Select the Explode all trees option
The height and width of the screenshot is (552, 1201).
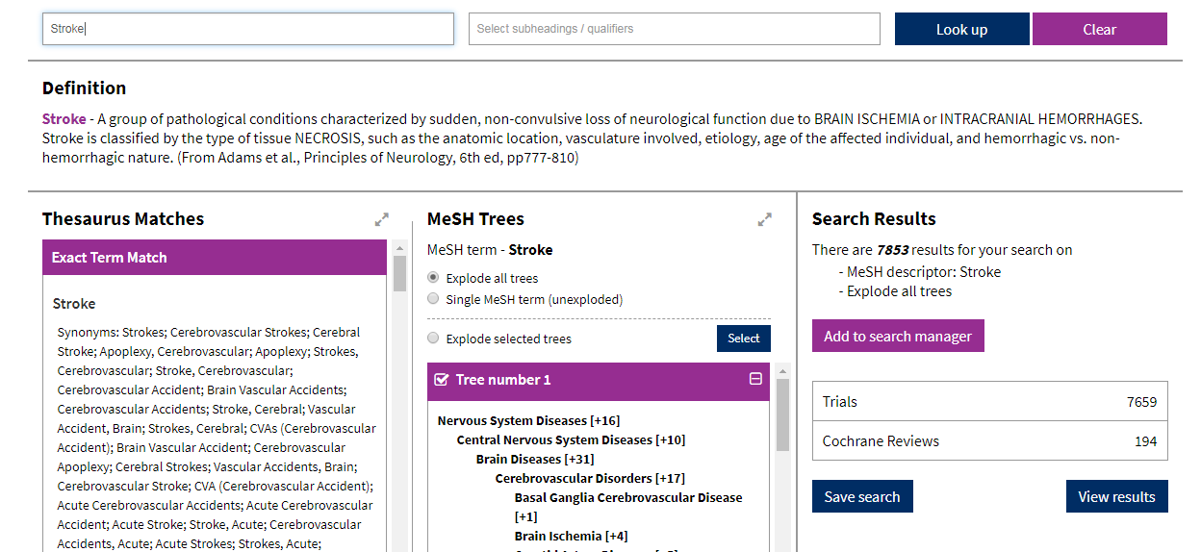click(x=433, y=278)
